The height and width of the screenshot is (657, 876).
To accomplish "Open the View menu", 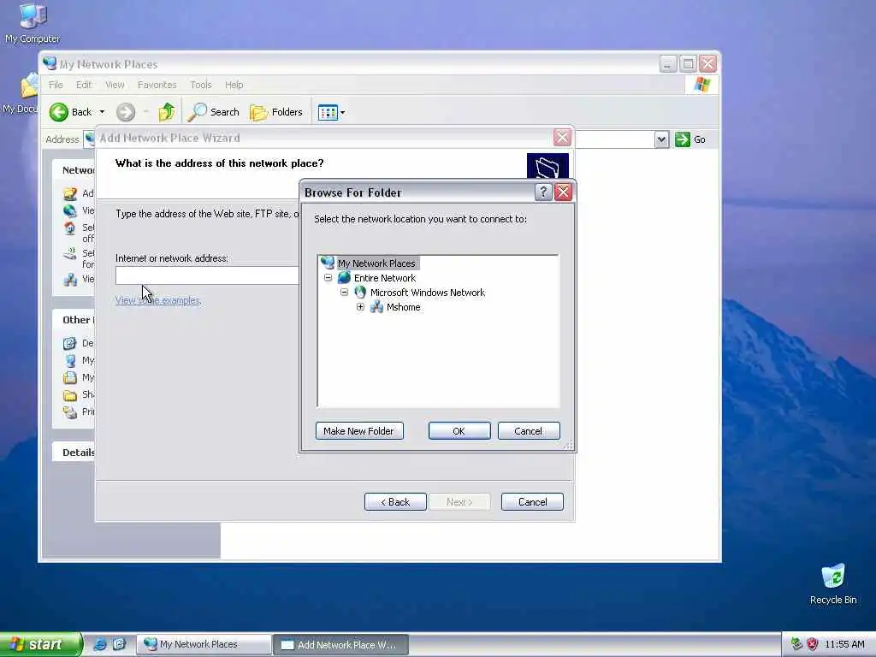I will (115, 85).
